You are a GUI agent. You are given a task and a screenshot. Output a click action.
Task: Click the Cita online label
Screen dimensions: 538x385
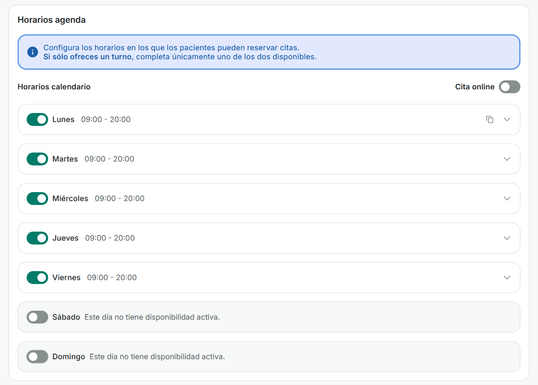pyautogui.click(x=475, y=87)
